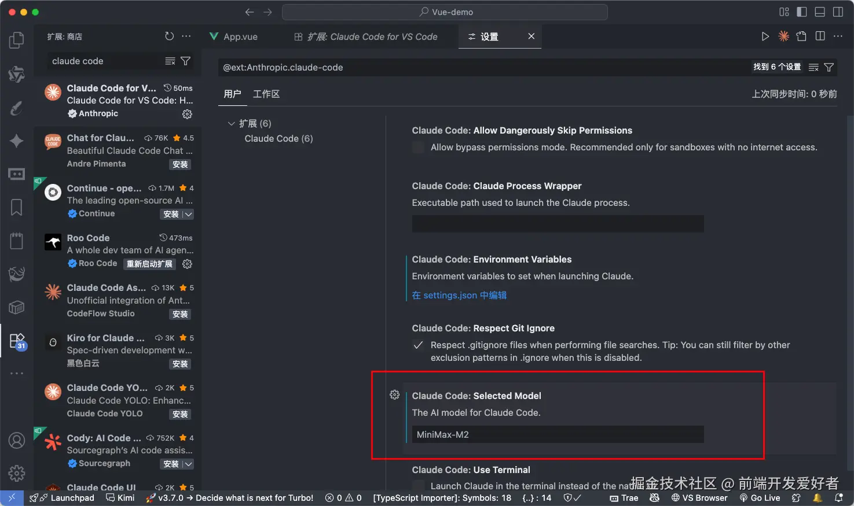
Task: Customize layout icon in title bar
Action: pyautogui.click(x=784, y=12)
